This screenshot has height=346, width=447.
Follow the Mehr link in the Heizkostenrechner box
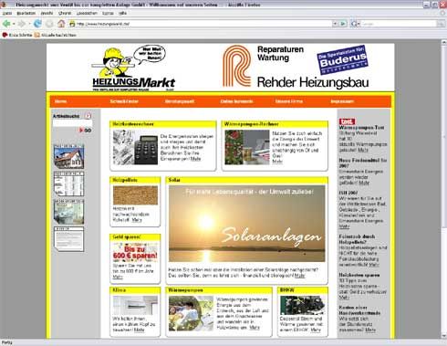(196, 159)
